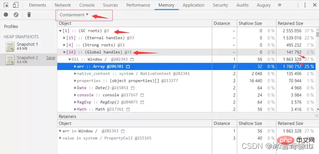Expand the Math :: Math row

point(75,109)
